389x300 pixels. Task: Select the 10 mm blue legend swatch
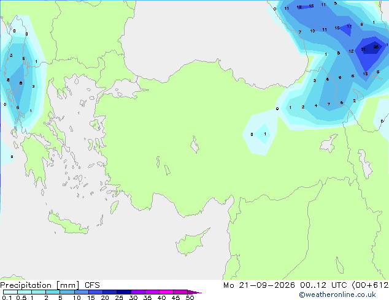[x=81, y=292]
